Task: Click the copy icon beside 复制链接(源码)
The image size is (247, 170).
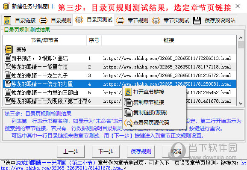Action: [x=128, y=112]
